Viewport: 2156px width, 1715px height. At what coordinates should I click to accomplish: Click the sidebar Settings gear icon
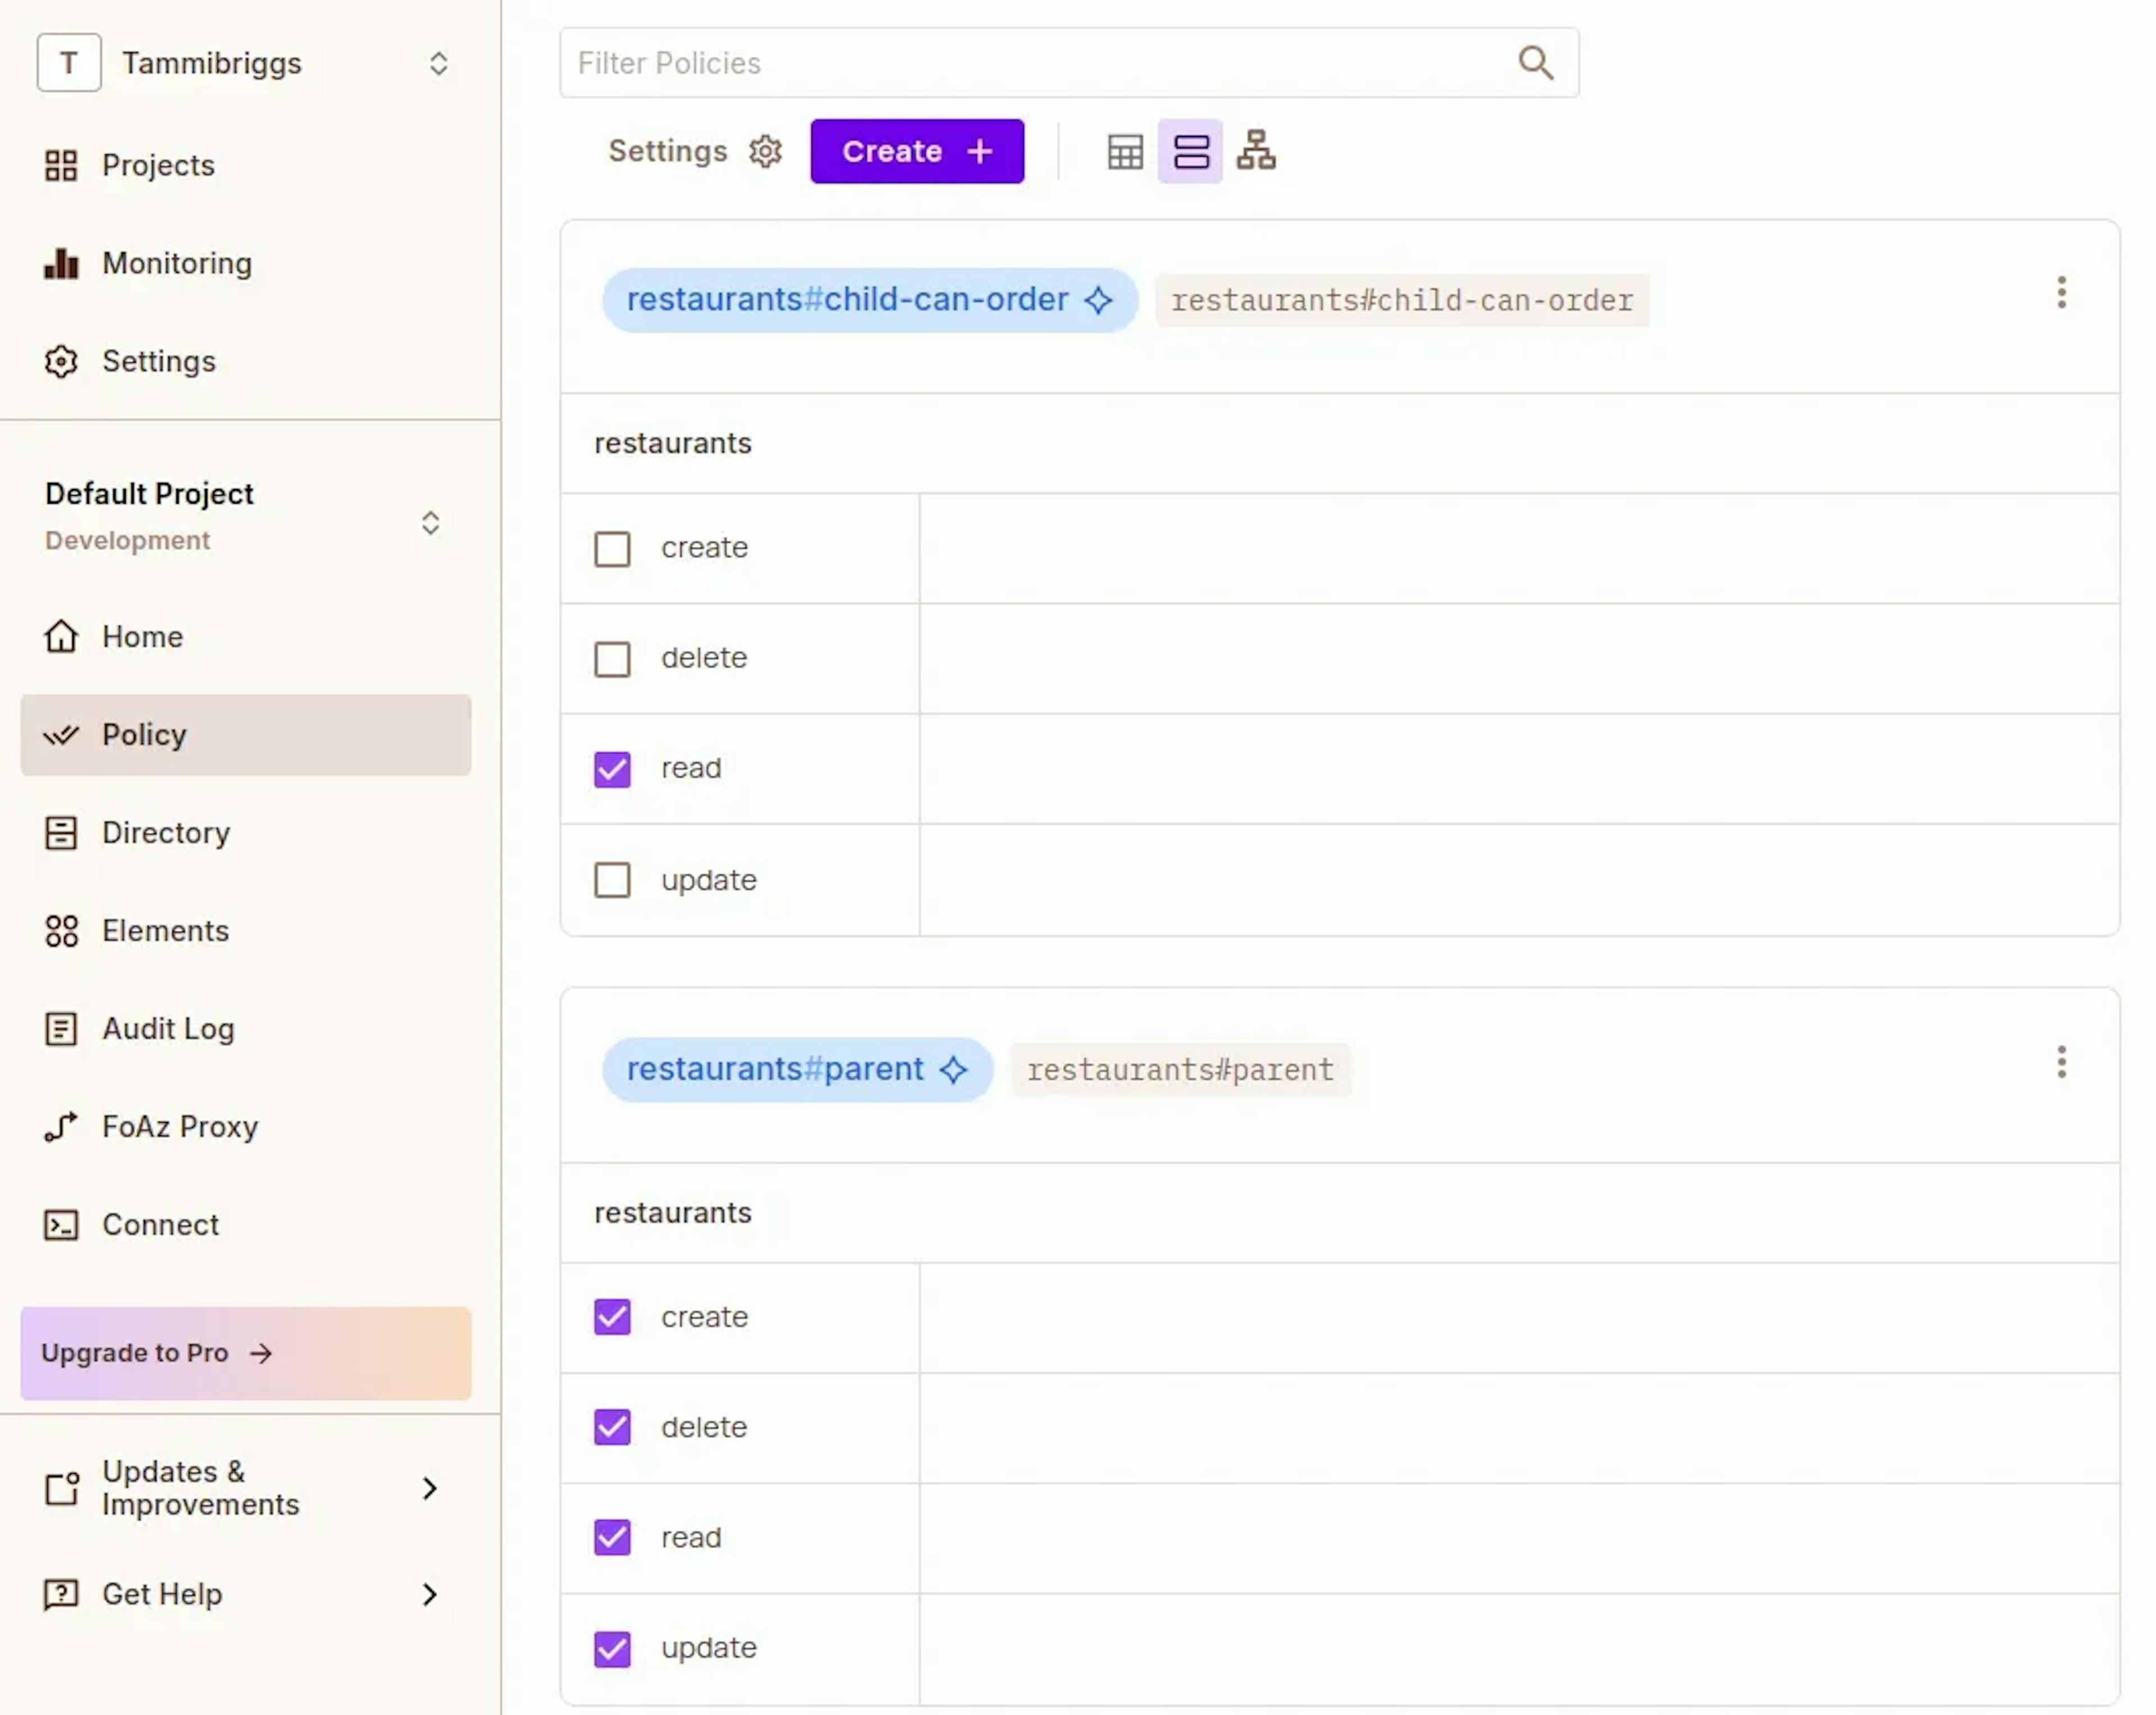(61, 361)
